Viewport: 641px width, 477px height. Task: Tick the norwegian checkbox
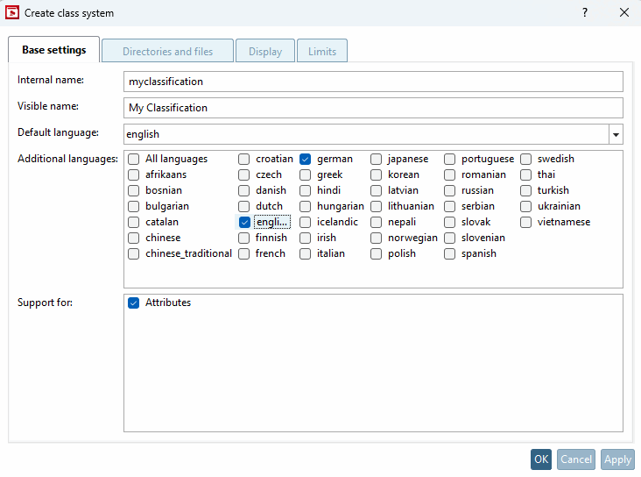[x=376, y=238]
